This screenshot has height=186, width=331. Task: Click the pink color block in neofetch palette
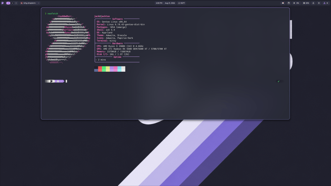pos(115,69)
